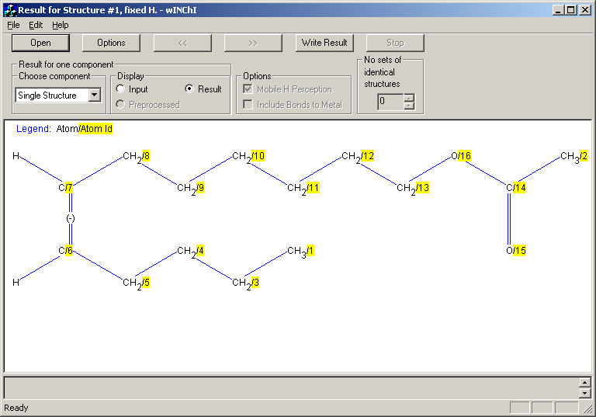Click the CH3/2 methyl label
The image size is (596, 417).
point(574,156)
